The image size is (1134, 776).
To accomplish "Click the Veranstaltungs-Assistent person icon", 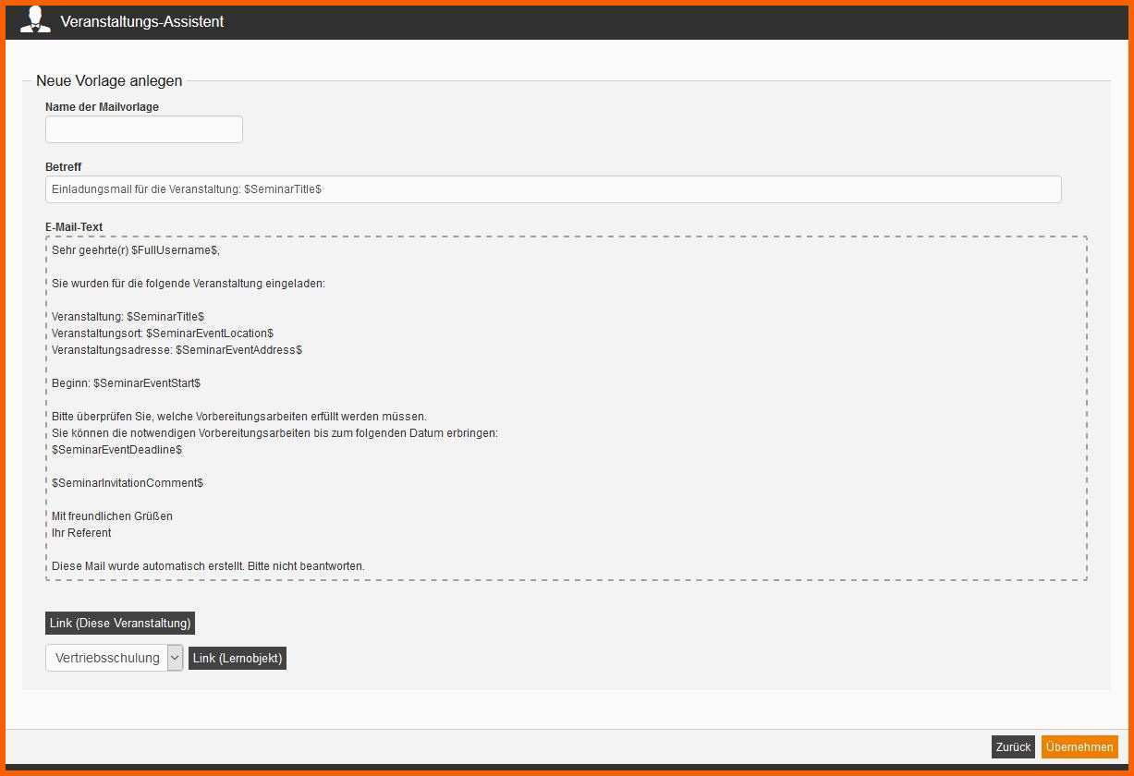I will coord(35,19).
